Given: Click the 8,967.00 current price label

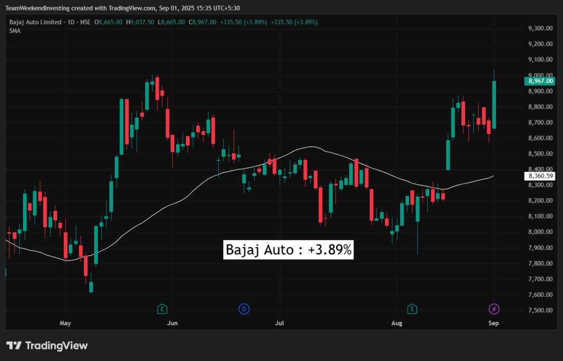Looking at the screenshot, I should (x=540, y=81).
